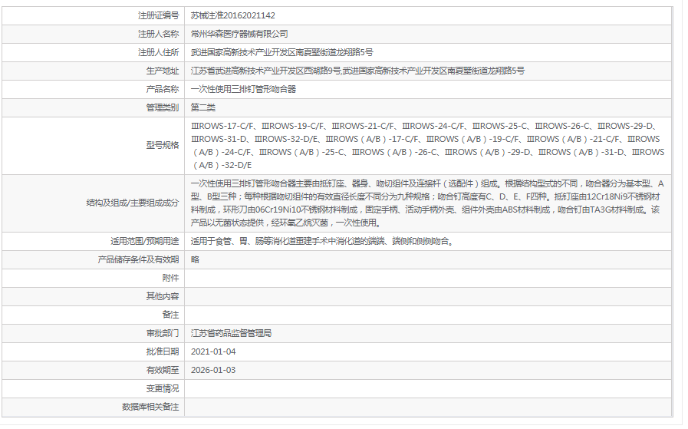Select production address starting 江苏省武进高新技术
The image size is (688, 429).
pyautogui.click(x=357, y=71)
